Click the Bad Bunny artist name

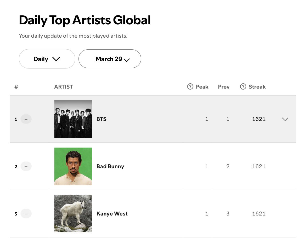point(110,166)
